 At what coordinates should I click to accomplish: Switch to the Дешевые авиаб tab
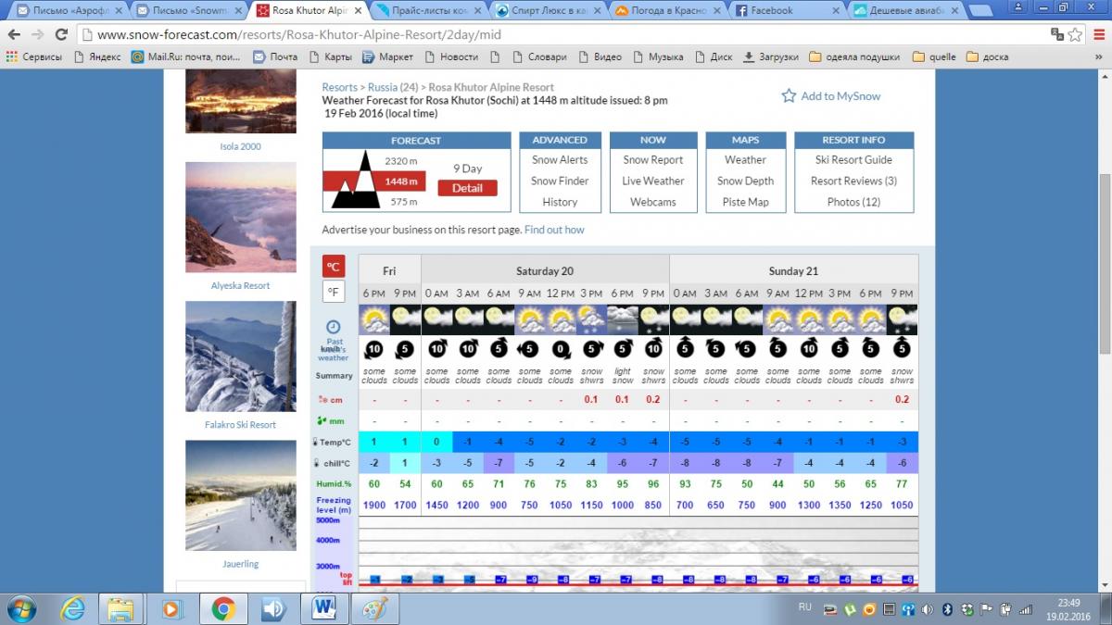tap(904, 10)
